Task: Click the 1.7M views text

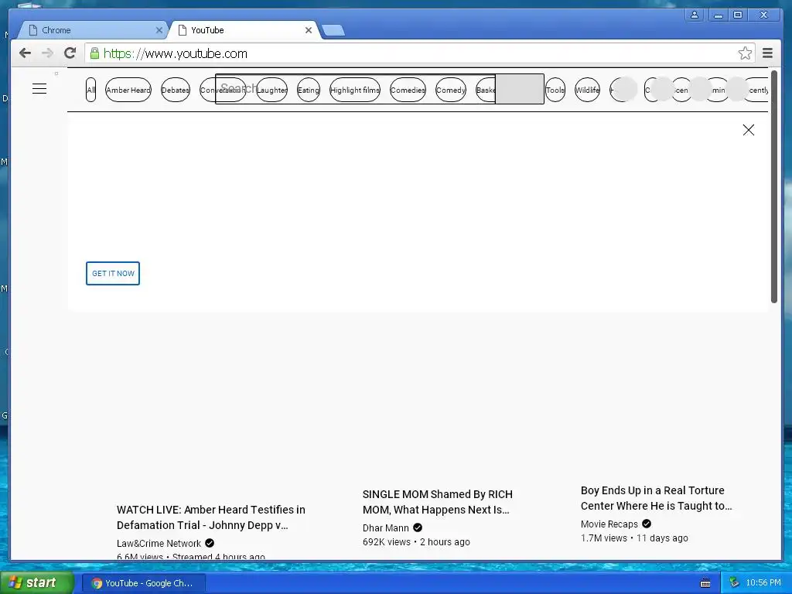Action: pos(603,538)
